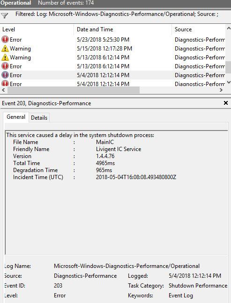
Task: Click the error icon on the 5/23/2018 row
Action: (x=5, y=39)
